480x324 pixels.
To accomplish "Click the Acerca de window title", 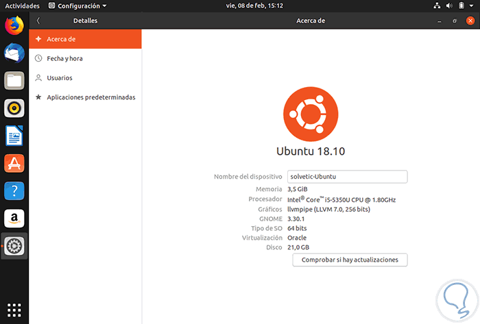I will 311,21.
